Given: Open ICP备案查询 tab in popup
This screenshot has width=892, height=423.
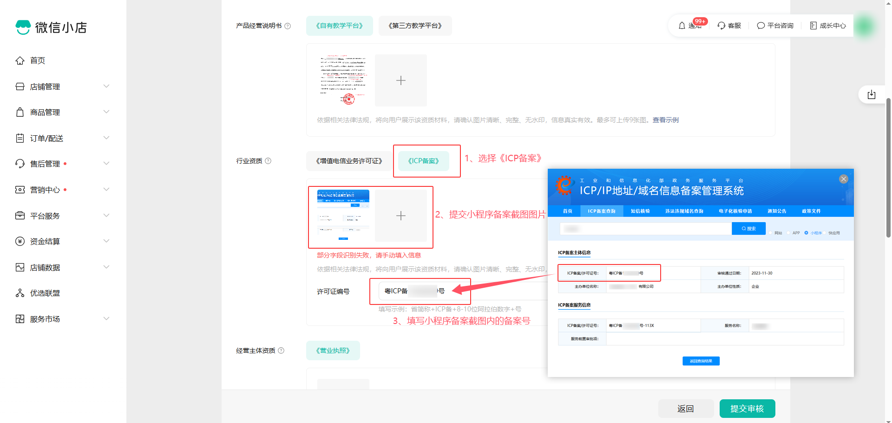Looking at the screenshot, I should click(601, 211).
